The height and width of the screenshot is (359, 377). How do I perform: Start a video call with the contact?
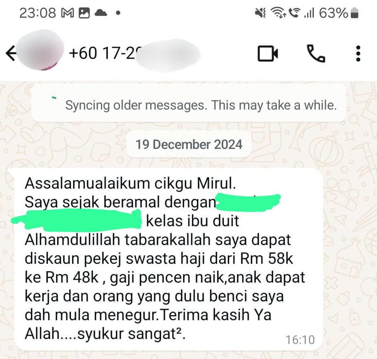[x=268, y=53]
